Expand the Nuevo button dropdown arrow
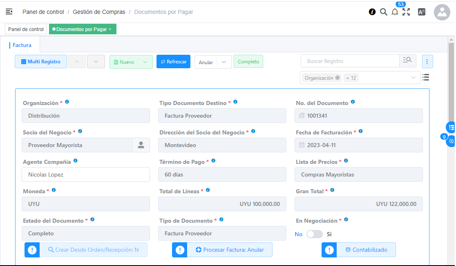This screenshot has height=266, width=456. 145,62
